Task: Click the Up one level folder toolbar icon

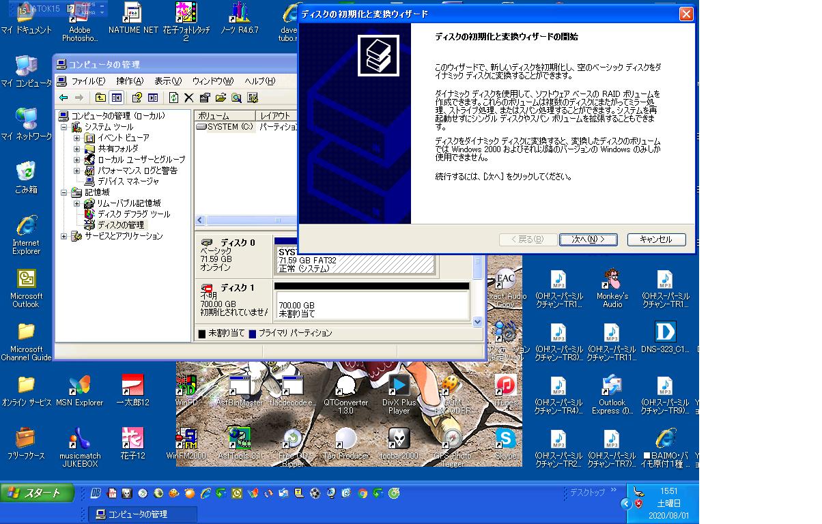Action: [x=100, y=98]
